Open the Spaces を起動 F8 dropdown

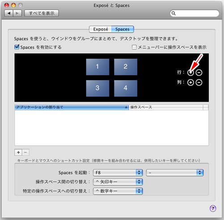pyautogui.click(x=118, y=173)
